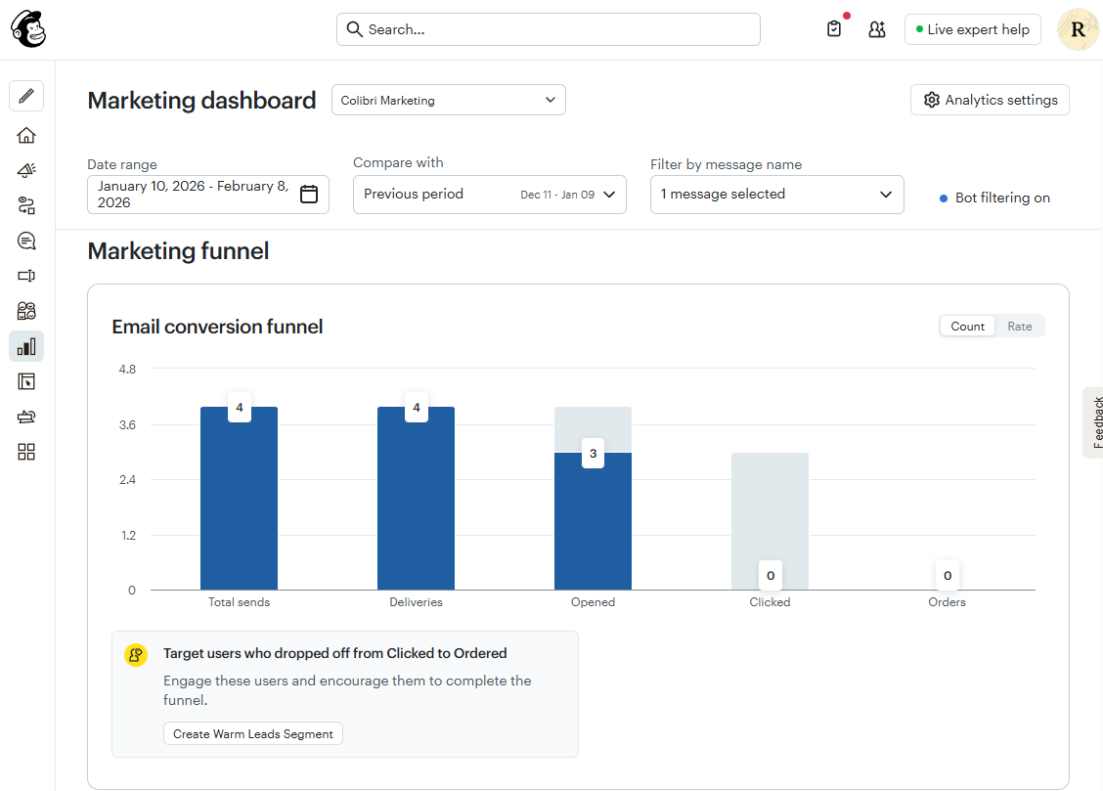This screenshot has height=791, width=1103.
Task: Open the Feedback tab on the right edge
Action: tap(1094, 422)
